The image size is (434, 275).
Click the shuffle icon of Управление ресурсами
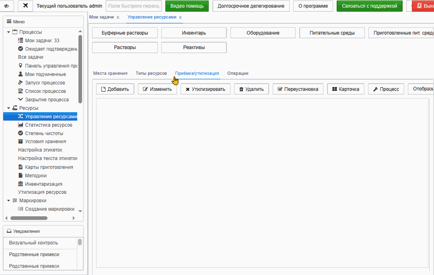pyautogui.click(x=21, y=116)
